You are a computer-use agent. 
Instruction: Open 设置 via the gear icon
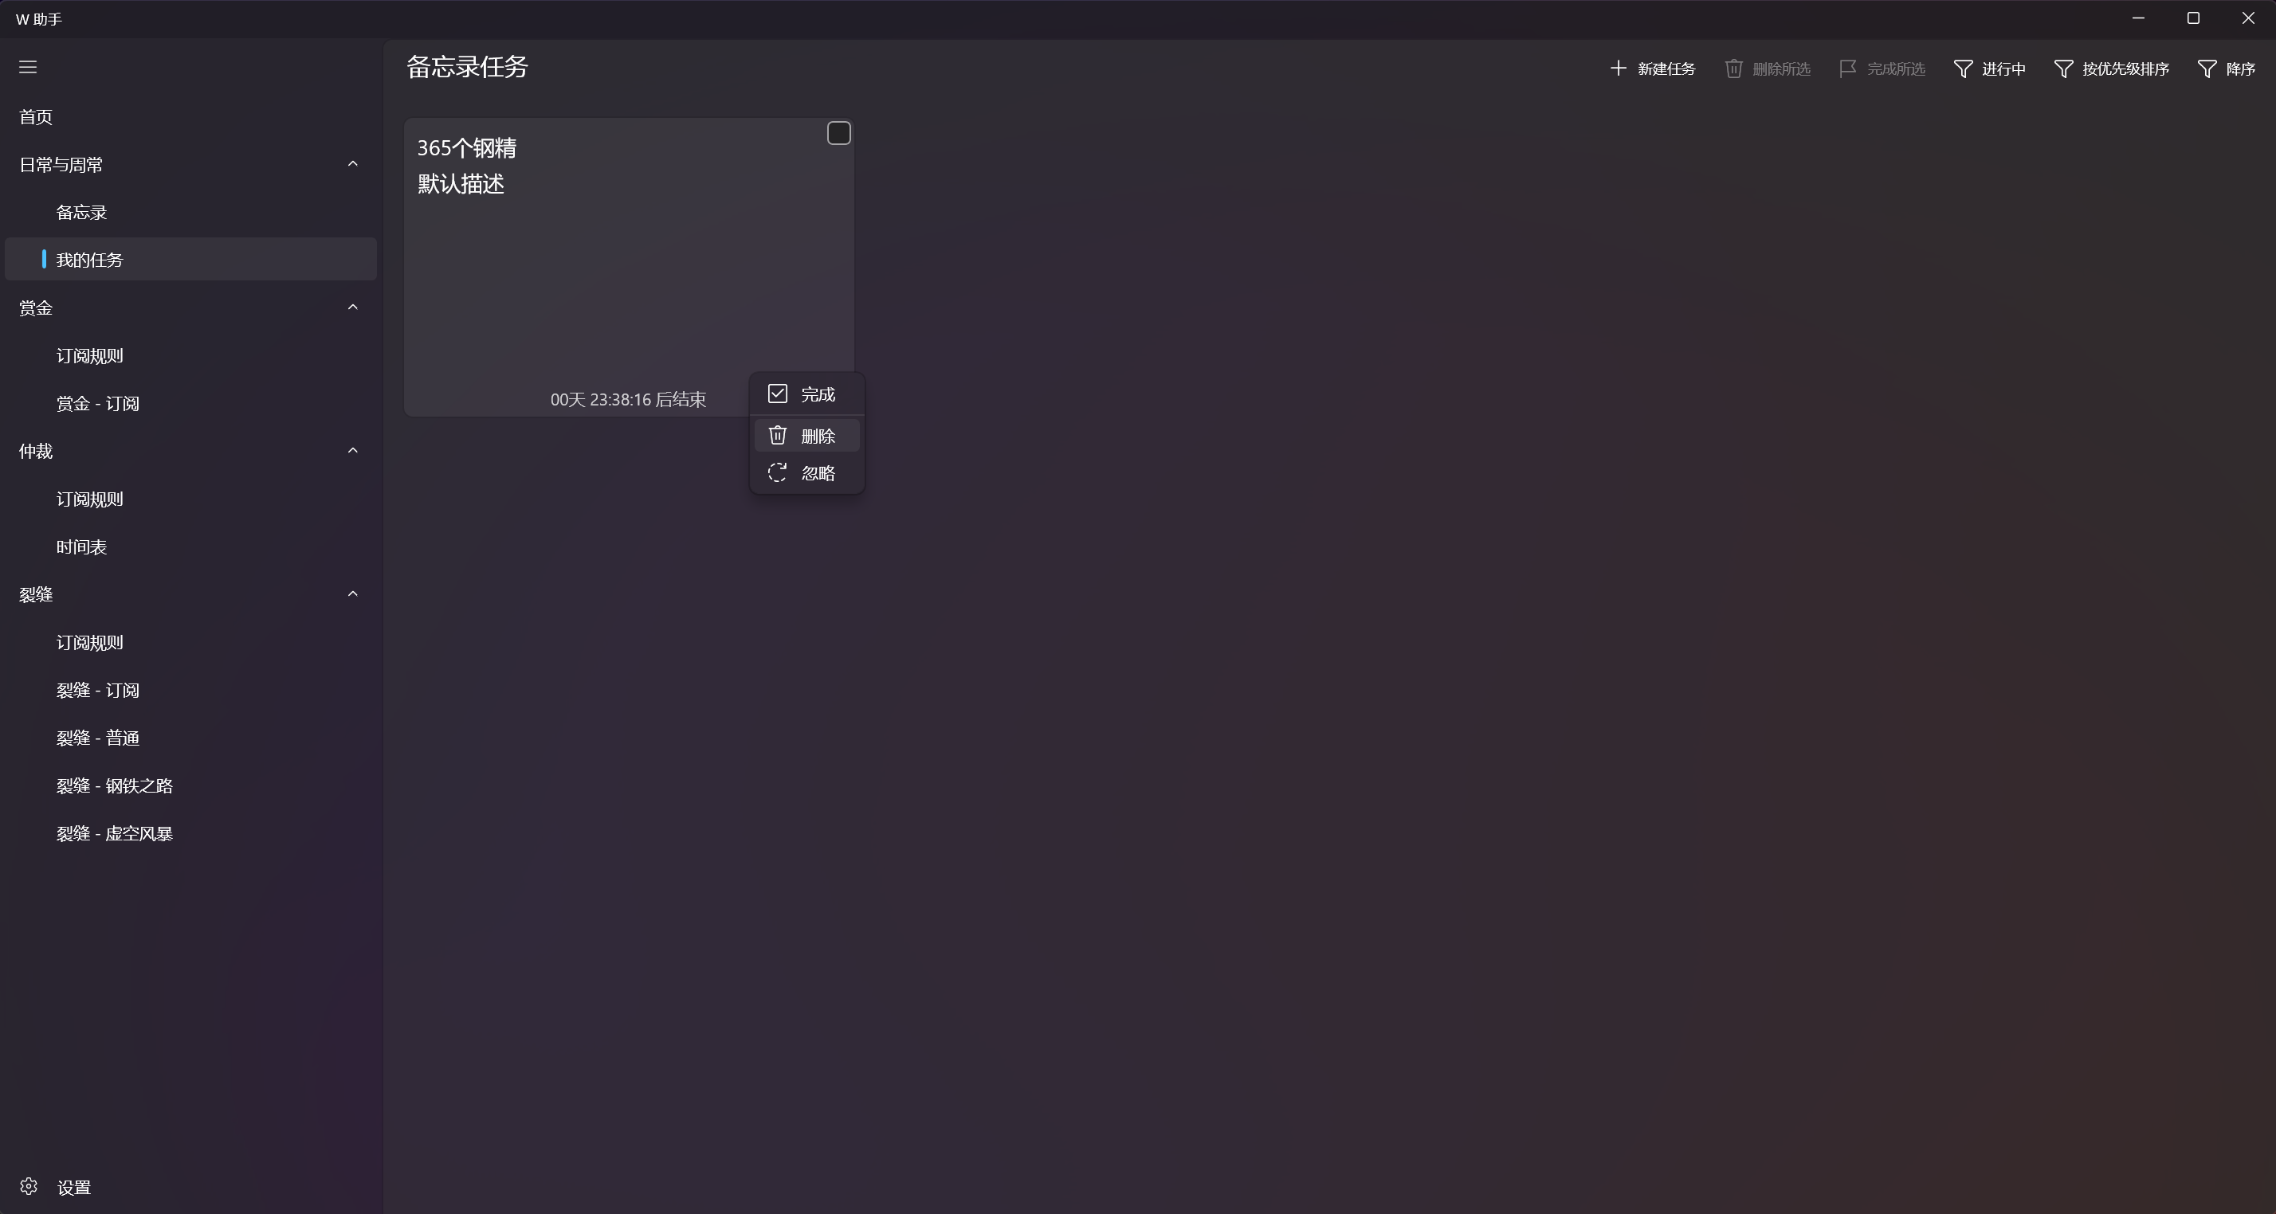pyautogui.click(x=28, y=1187)
